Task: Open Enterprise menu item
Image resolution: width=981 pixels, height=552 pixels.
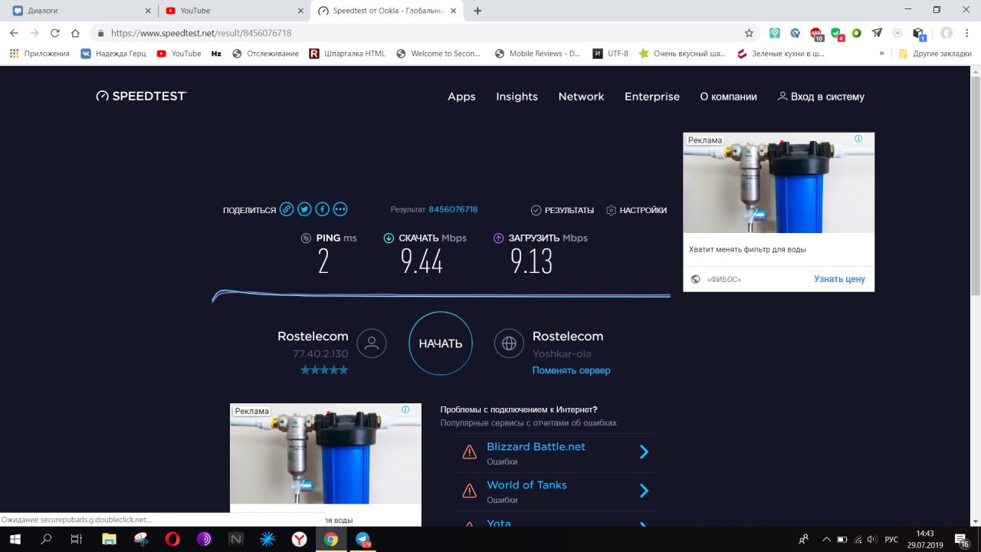Action: 652,97
